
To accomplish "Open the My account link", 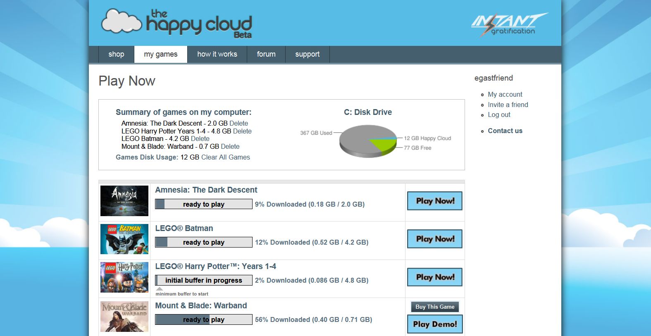I will point(505,94).
